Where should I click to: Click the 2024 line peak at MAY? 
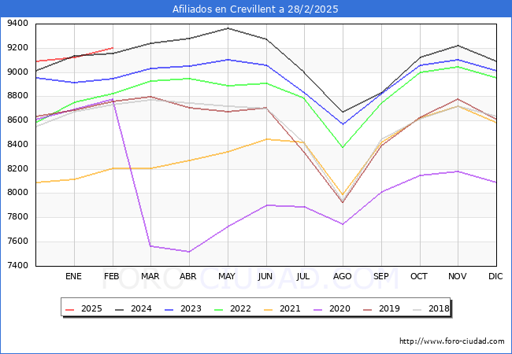228,28
